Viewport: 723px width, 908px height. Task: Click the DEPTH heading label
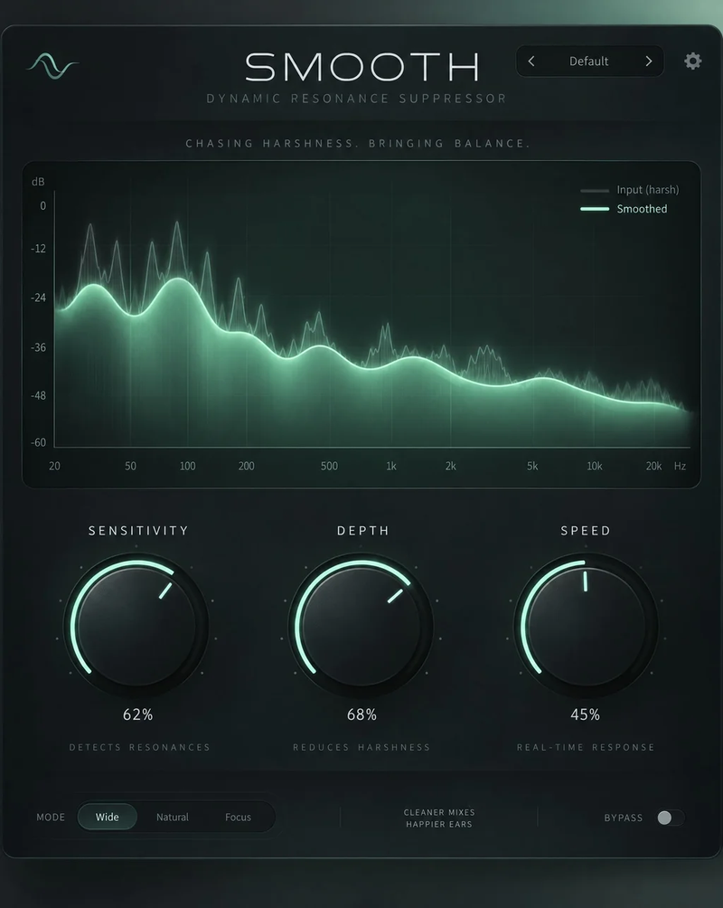pos(363,531)
